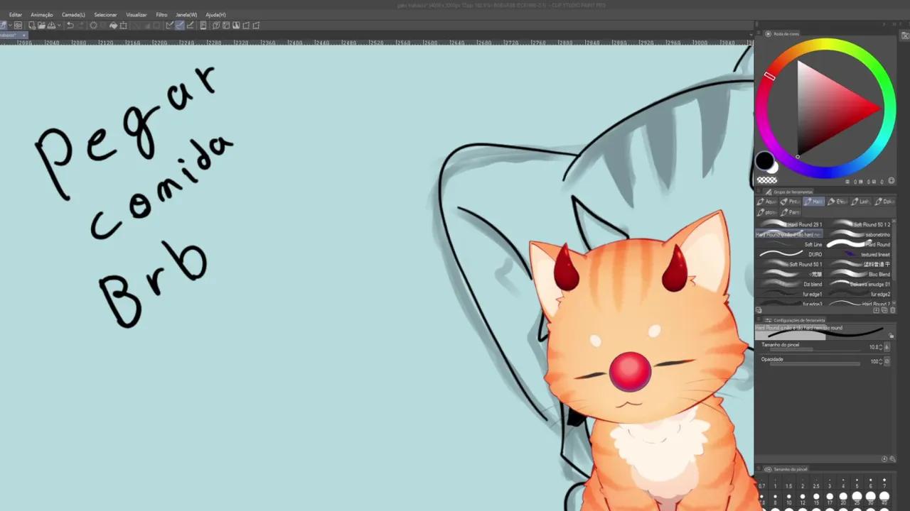Select brush size preset 1.5

(x=788, y=483)
